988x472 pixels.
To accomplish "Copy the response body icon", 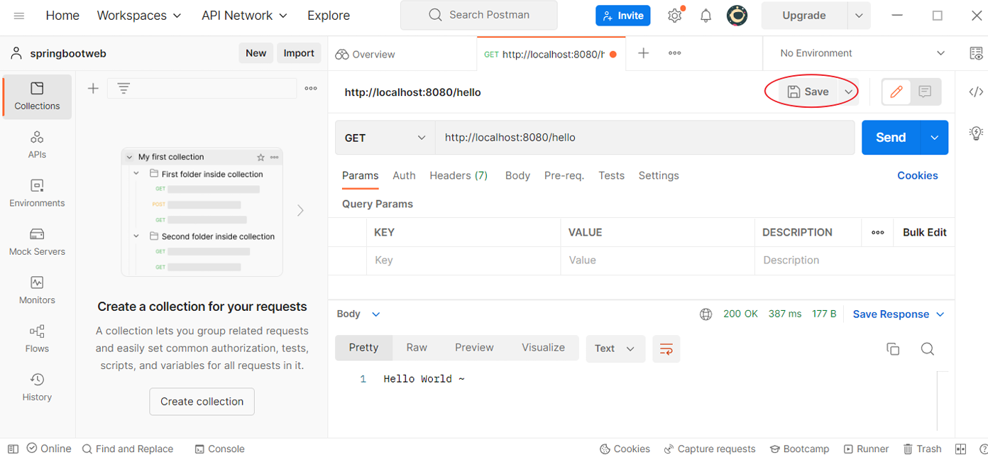I will pyautogui.click(x=893, y=348).
